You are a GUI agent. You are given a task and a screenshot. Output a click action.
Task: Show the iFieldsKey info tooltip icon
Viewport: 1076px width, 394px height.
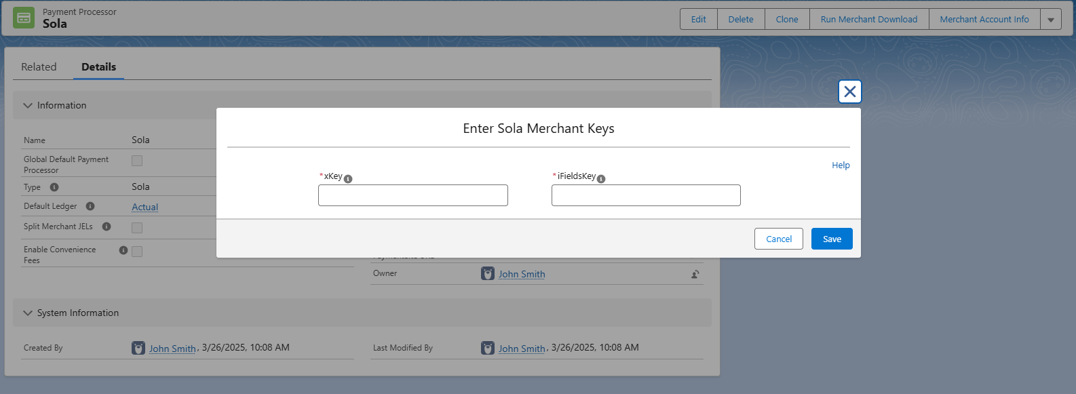click(601, 179)
